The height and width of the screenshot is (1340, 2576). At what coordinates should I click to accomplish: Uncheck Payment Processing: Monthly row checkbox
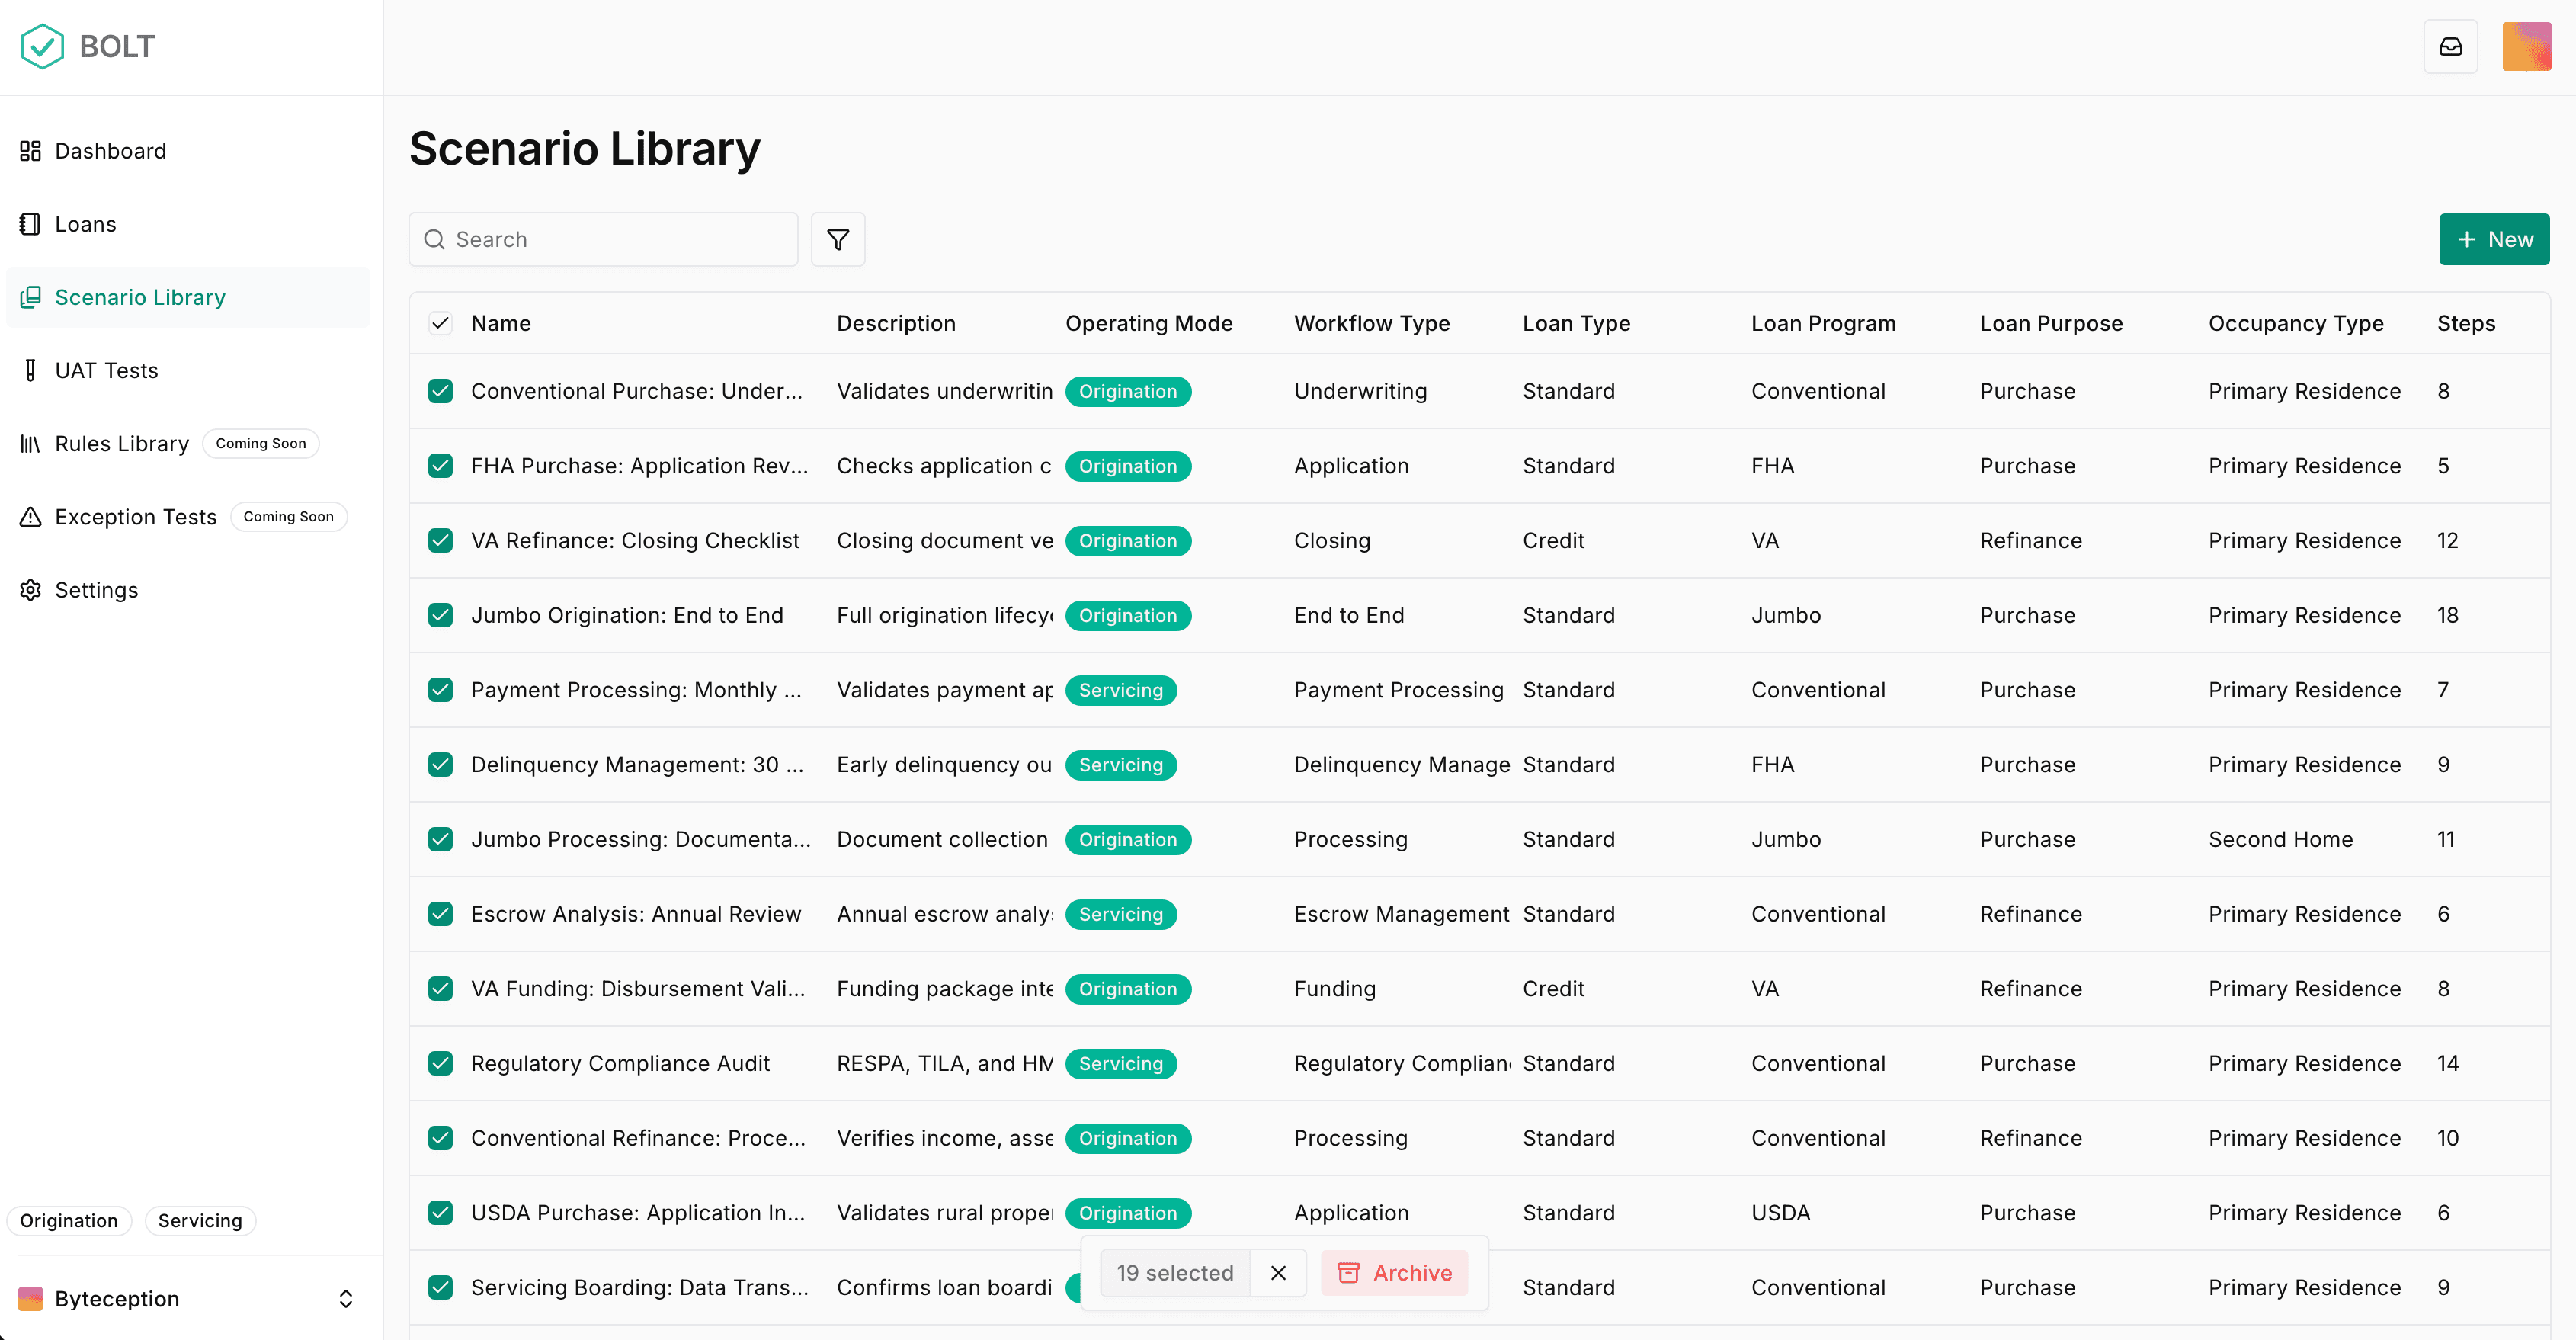440,689
